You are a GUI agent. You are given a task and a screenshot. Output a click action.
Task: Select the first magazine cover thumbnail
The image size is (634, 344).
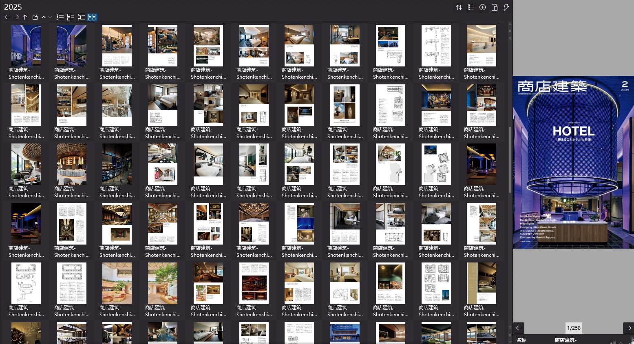pos(26,46)
